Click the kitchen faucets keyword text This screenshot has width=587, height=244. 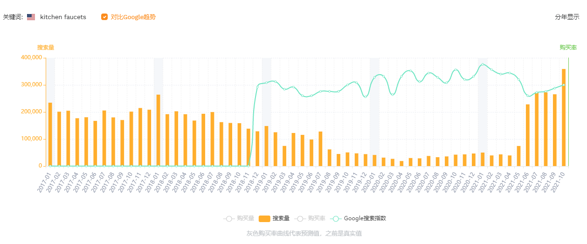pyautogui.click(x=63, y=17)
